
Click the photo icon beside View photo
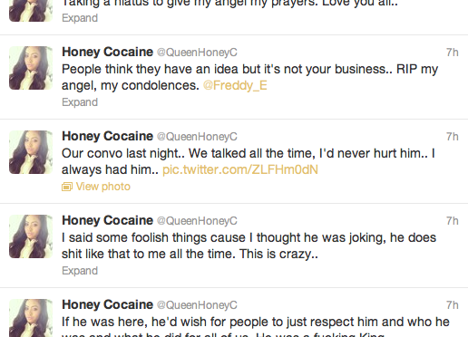pos(67,187)
